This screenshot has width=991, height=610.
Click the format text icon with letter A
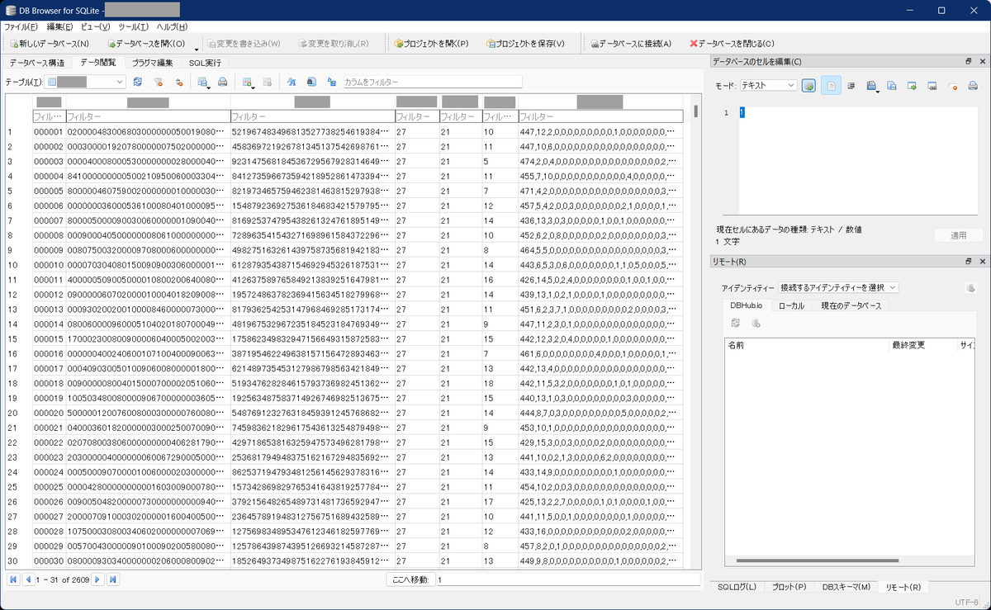click(291, 82)
